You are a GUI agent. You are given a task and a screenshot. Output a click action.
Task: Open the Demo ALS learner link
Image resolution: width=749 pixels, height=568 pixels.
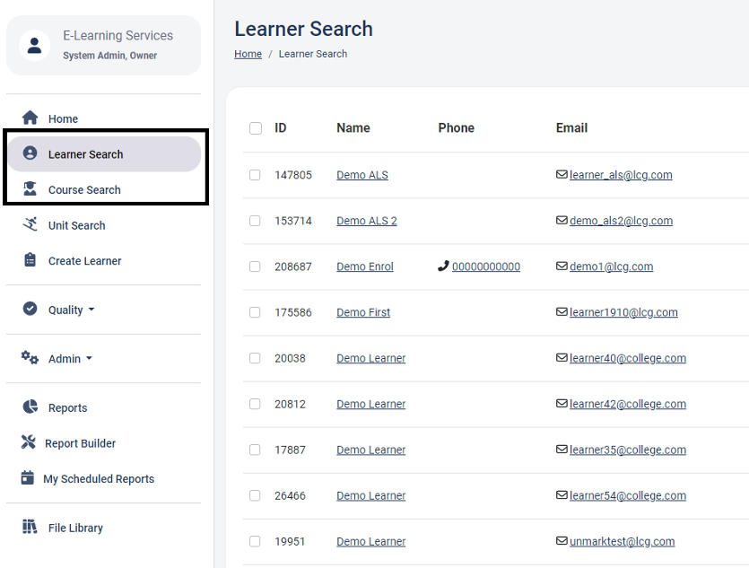tap(362, 175)
